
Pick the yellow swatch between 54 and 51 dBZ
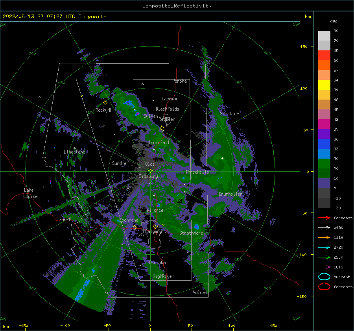(324, 85)
